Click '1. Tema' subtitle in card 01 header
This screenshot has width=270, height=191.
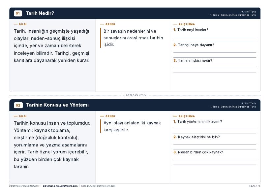pos(233,15)
